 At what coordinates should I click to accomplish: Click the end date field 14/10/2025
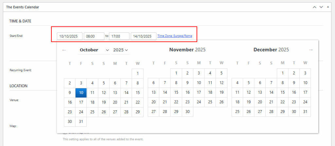(x=143, y=36)
